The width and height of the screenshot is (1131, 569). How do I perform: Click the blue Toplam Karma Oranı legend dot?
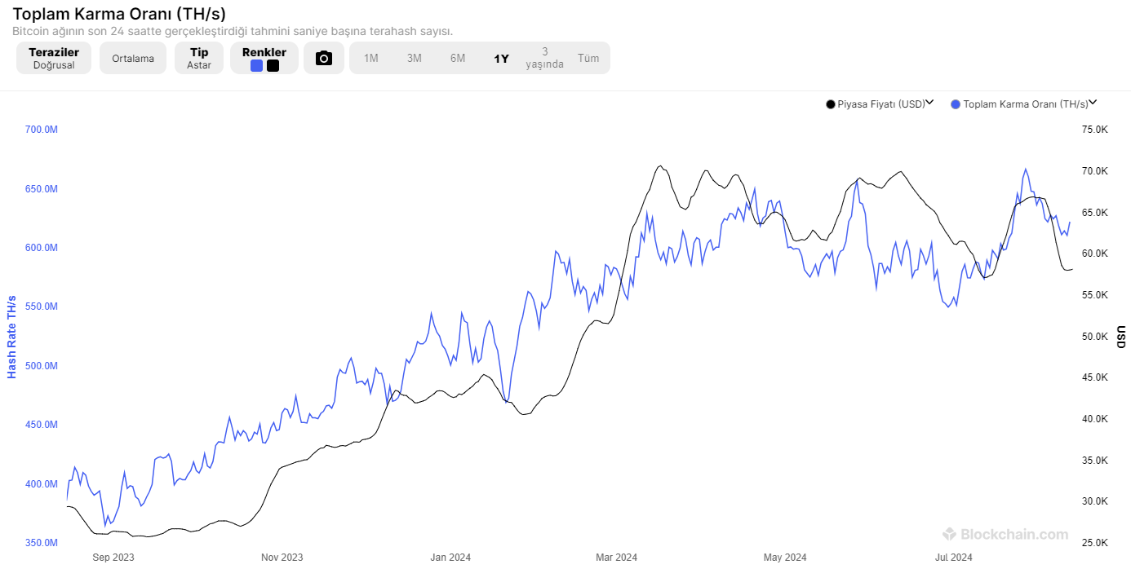tap(956, 104)
